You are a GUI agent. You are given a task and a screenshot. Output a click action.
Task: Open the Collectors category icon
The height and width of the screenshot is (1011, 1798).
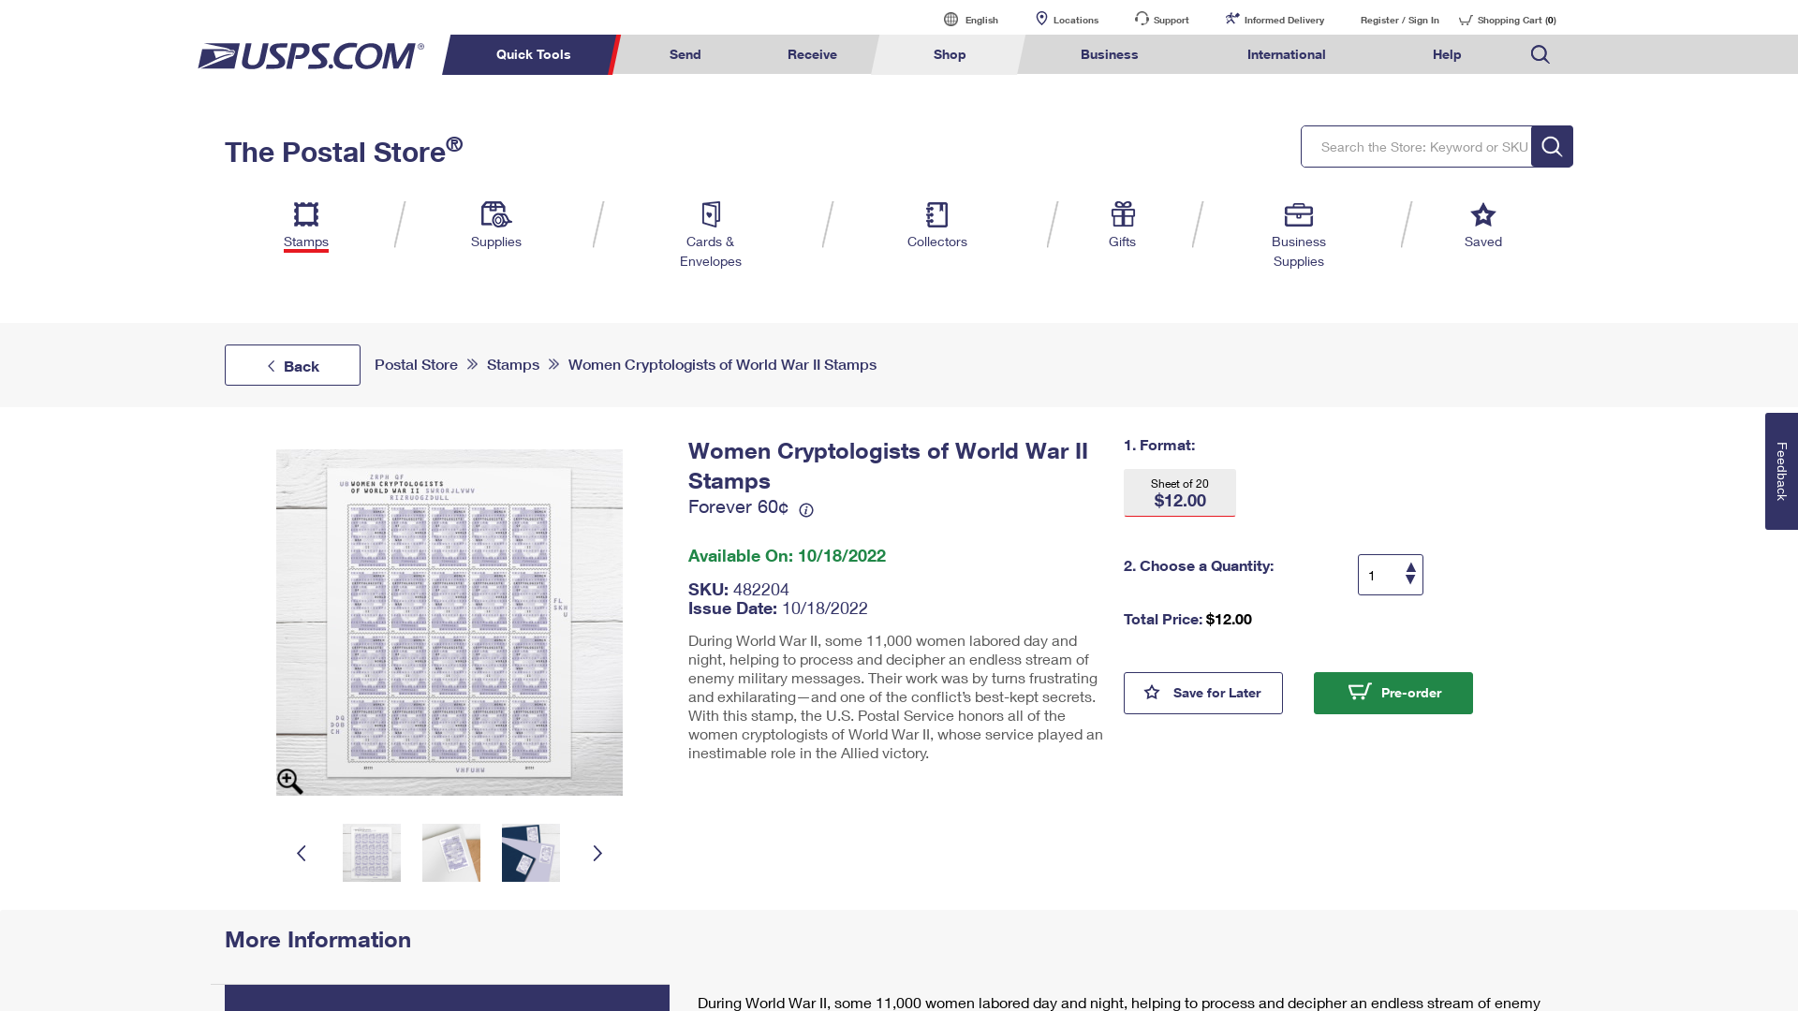[936, 214]
